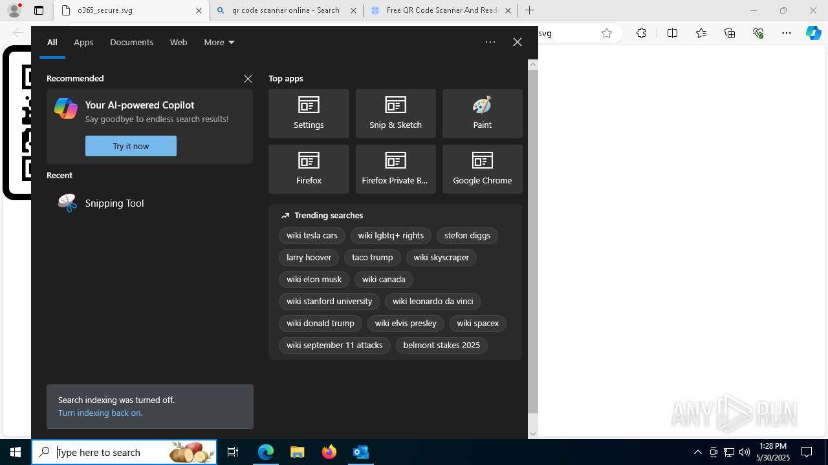
Task: Open Edge tab actions menu
Action: [x=39, y=10]
